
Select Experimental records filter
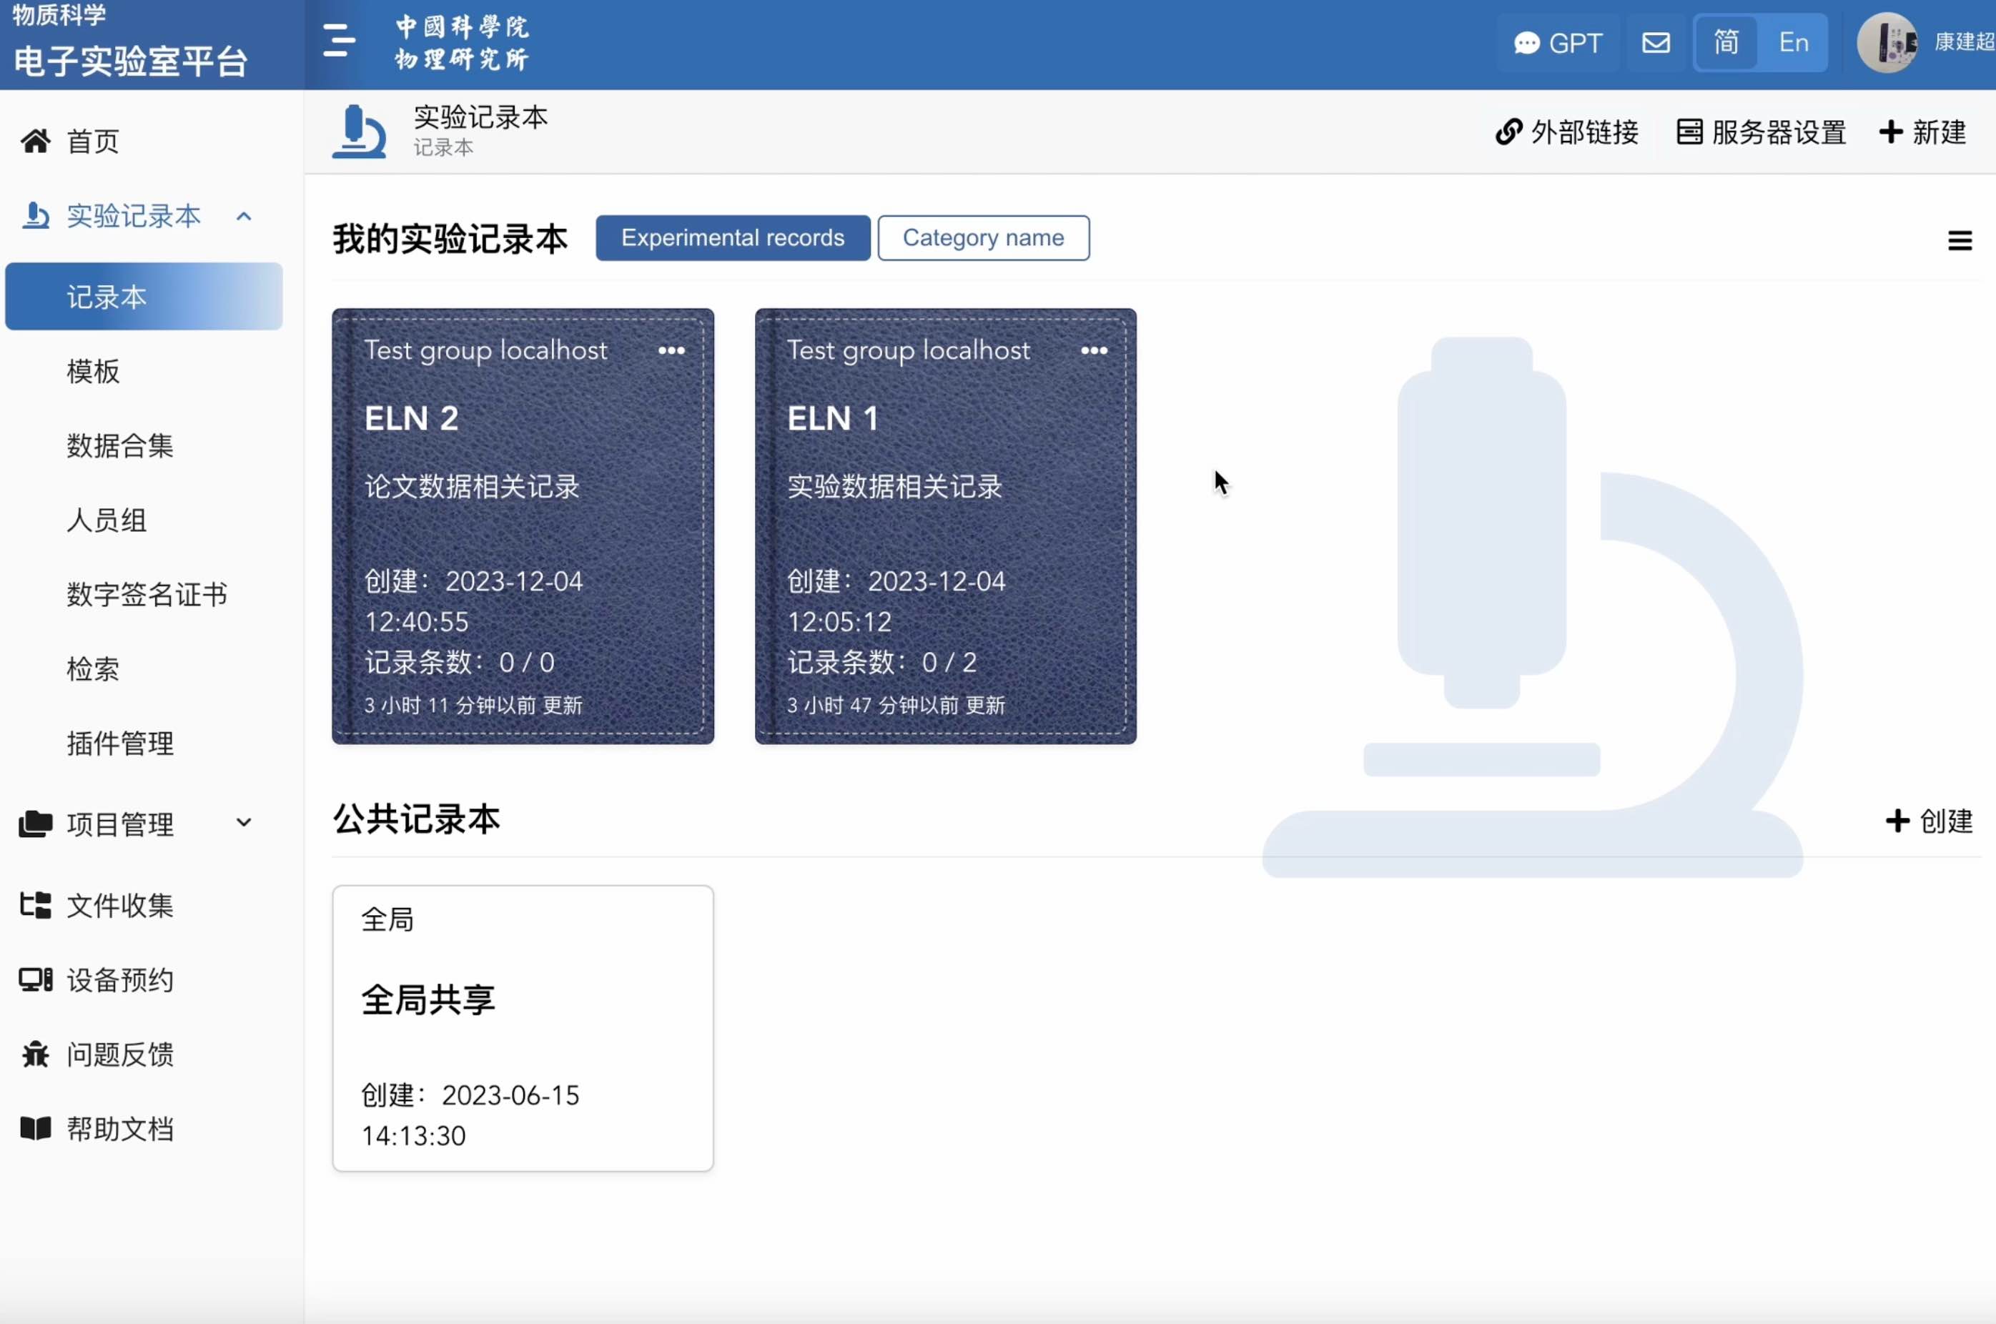[732, 238]
